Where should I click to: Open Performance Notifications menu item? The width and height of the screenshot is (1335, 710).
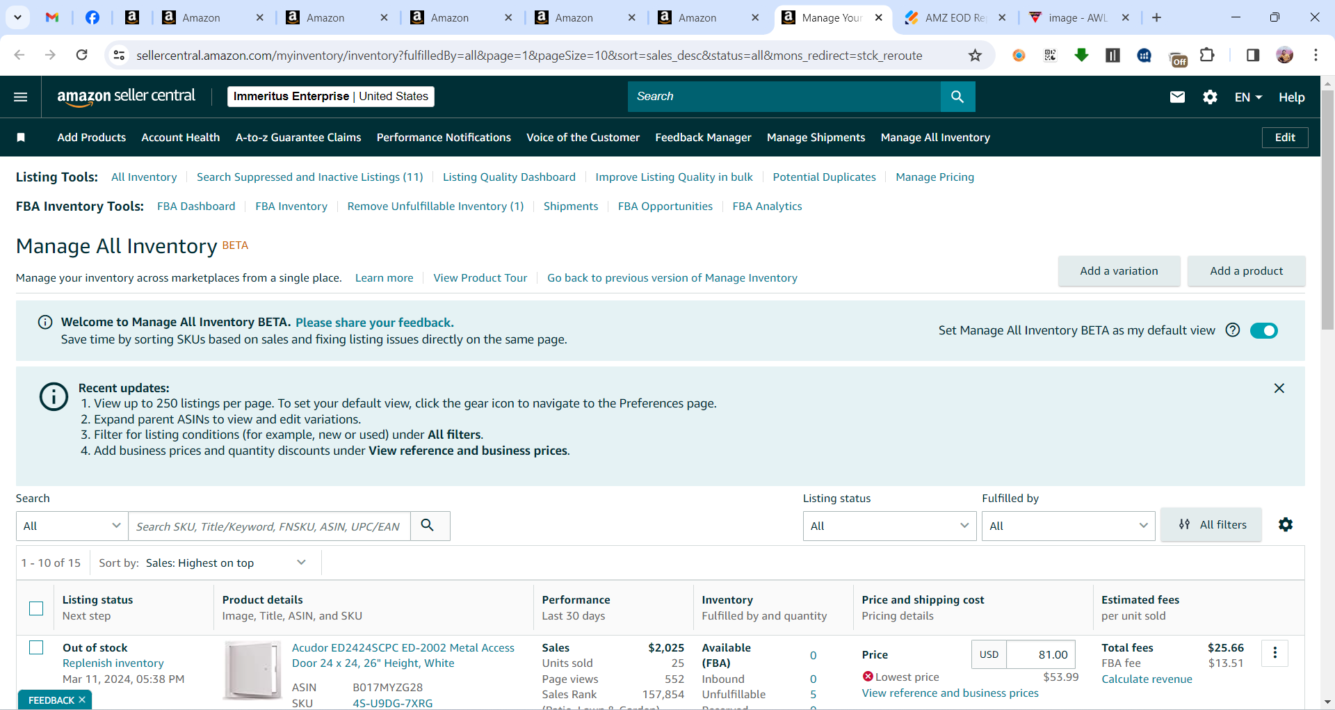[444, 138]
